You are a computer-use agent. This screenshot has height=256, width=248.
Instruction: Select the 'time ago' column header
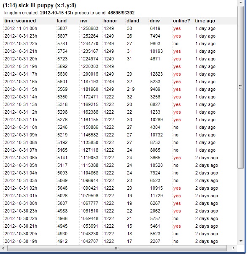click(205, 21)
